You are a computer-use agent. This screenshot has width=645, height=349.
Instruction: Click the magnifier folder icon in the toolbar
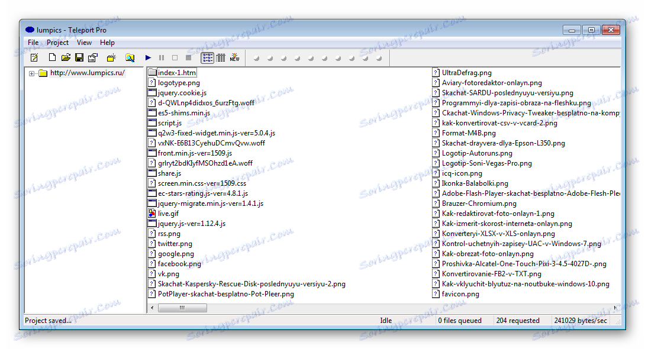(x=130, y=58)
